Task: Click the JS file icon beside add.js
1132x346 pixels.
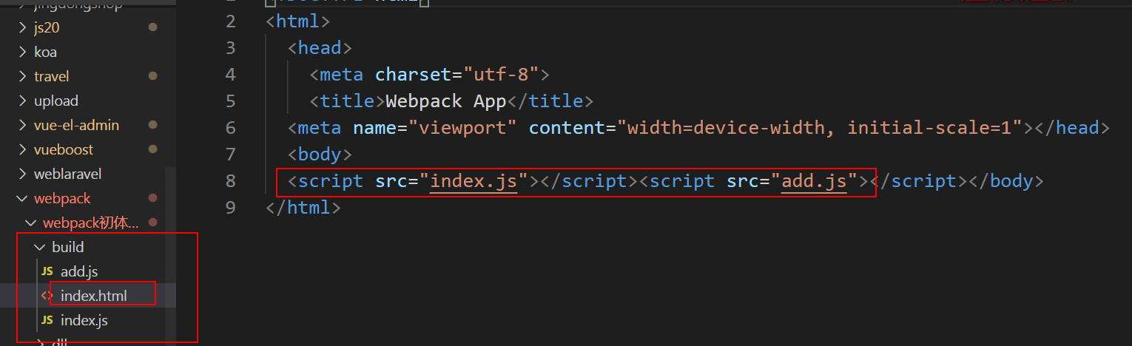Action: pos(47,271)
